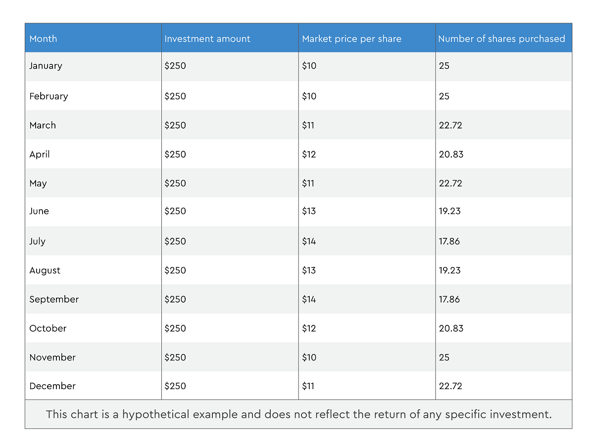This screenshot has width=594, height=445.
Task: Select October's shares purchased value 20.83
Action: point(451,328)
